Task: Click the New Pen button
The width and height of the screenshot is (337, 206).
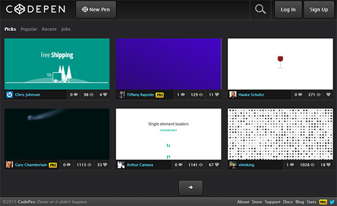Action: coord(96,10)
